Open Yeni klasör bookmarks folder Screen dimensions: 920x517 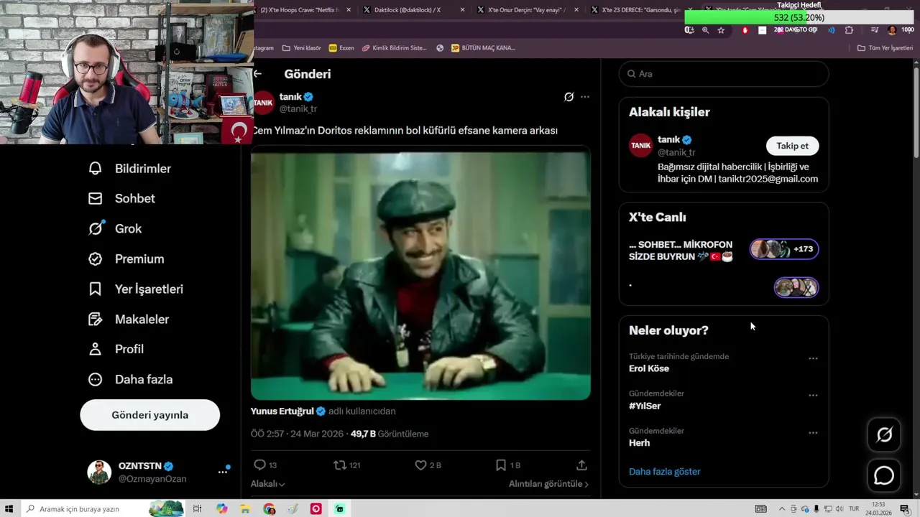click(x=301, y=48)
